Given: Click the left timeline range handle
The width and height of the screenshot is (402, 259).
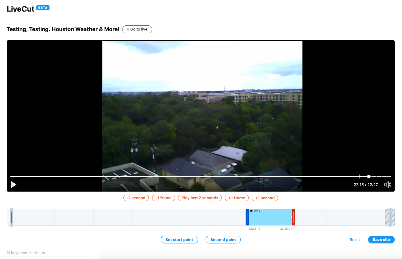Looking at the screenshot, I should coord(11,217).
